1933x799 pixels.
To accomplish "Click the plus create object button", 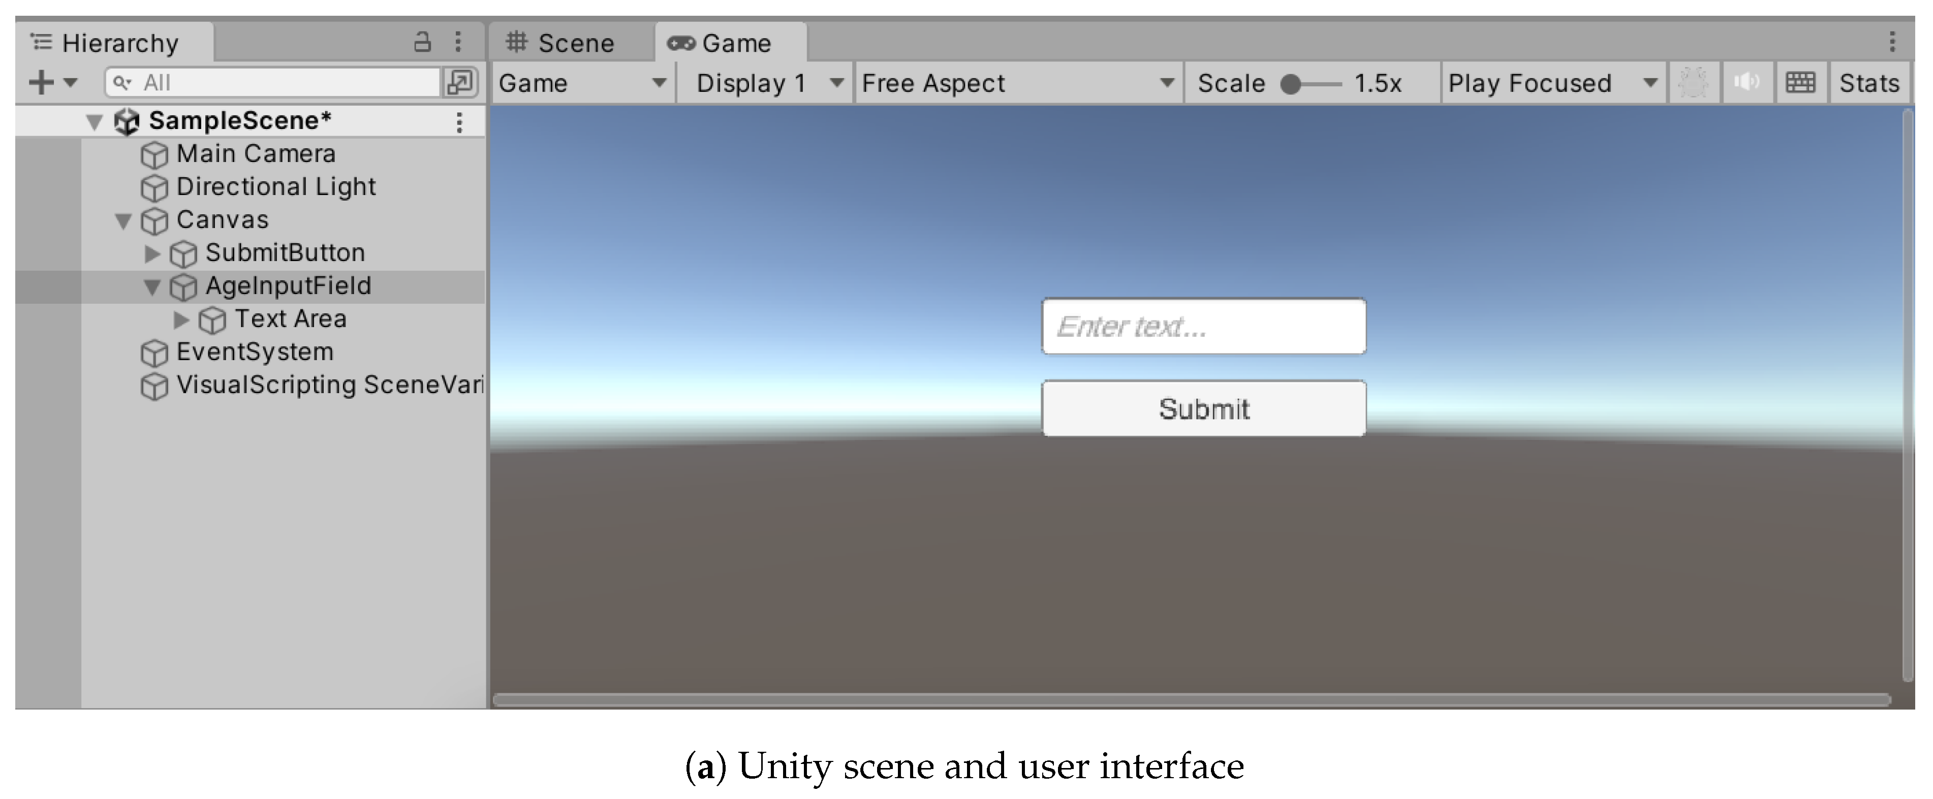I will click(x=42, y=82).
